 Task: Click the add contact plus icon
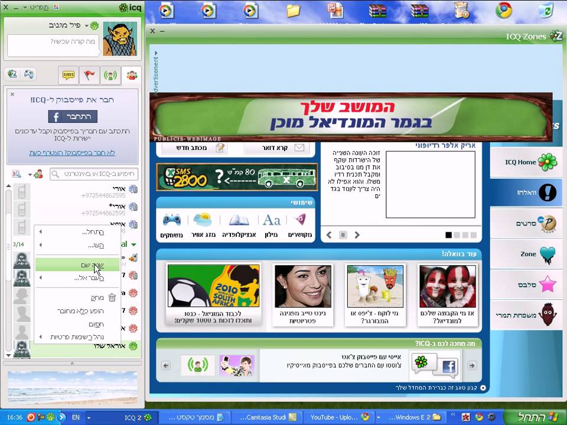point(38,174)
